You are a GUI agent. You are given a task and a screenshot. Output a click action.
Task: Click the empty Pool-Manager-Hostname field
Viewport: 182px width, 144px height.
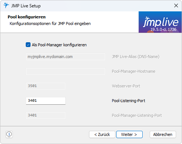pyautogui.click(x=65, y=71)
